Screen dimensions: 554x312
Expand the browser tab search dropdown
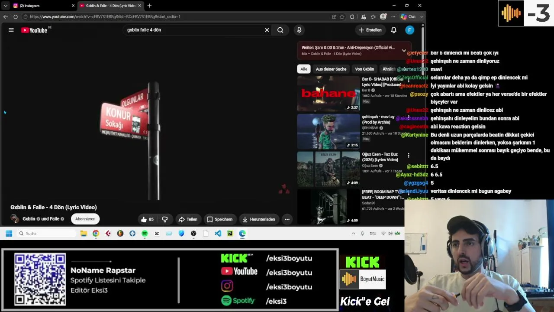[x=5, y=6]
